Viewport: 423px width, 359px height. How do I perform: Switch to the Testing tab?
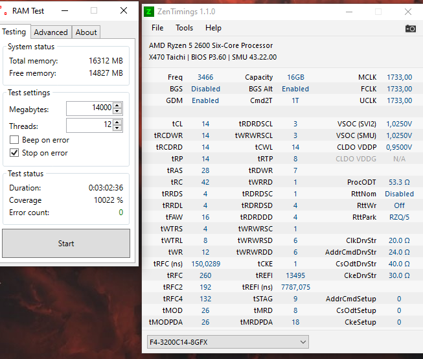[x=14, y=32]
